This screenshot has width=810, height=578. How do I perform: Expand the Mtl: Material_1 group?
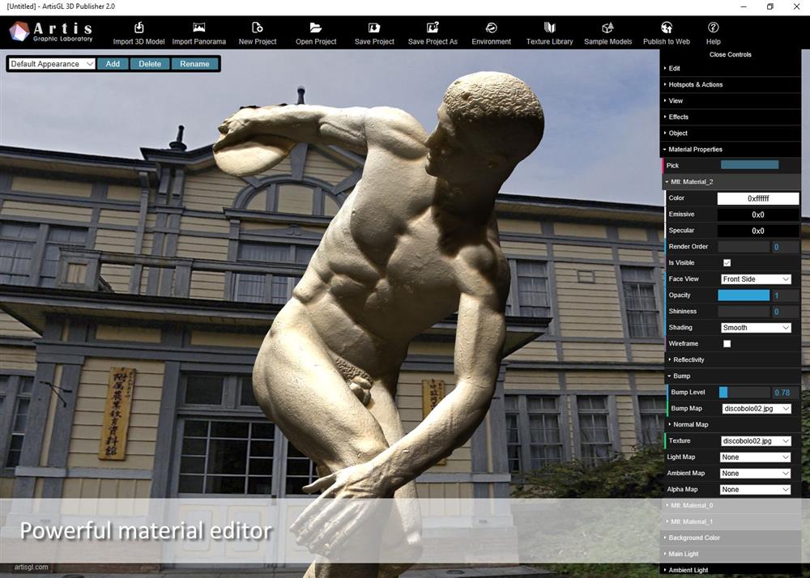[x=732, y=522]
